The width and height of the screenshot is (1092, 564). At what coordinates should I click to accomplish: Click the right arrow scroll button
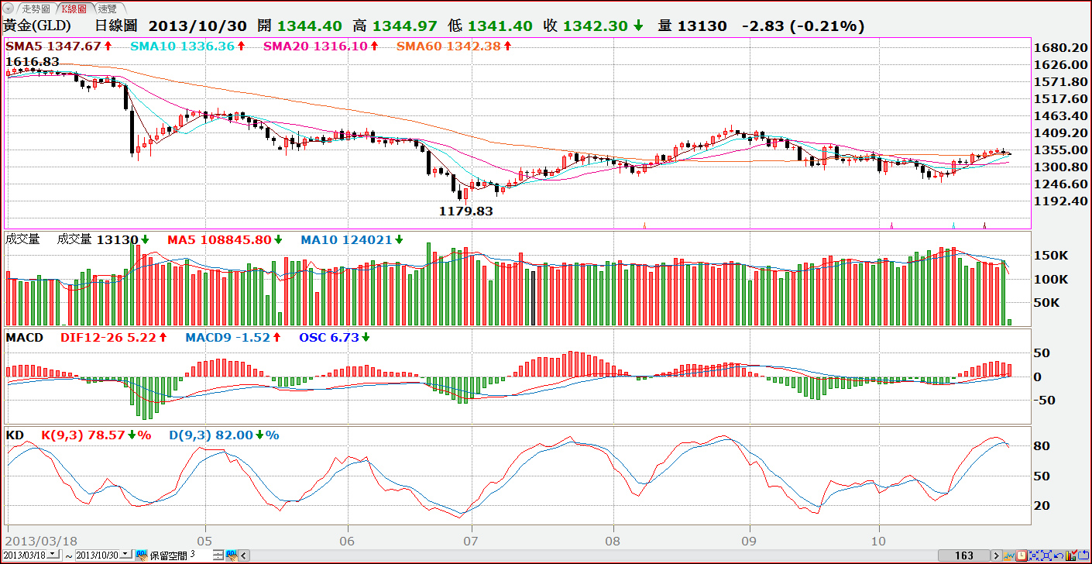tap(997, 555)
